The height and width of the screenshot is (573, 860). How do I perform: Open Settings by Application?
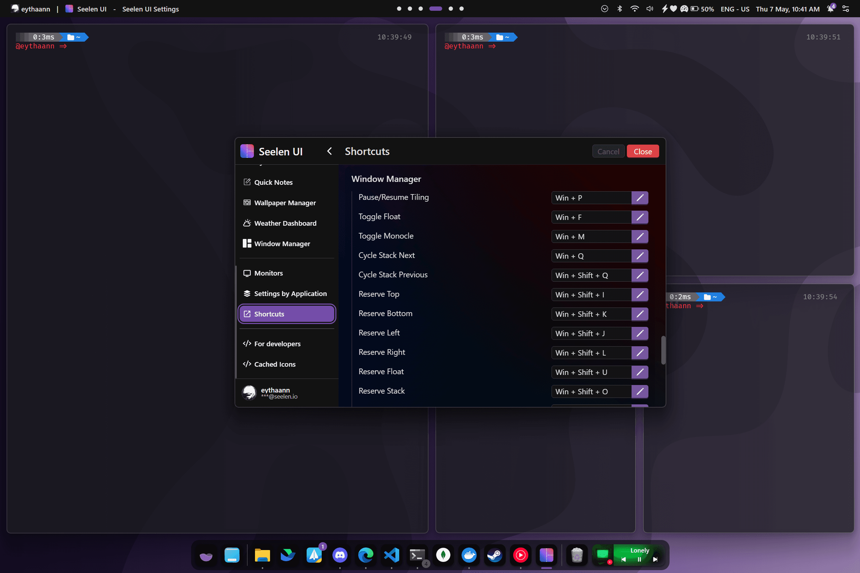tap(287, 293)
